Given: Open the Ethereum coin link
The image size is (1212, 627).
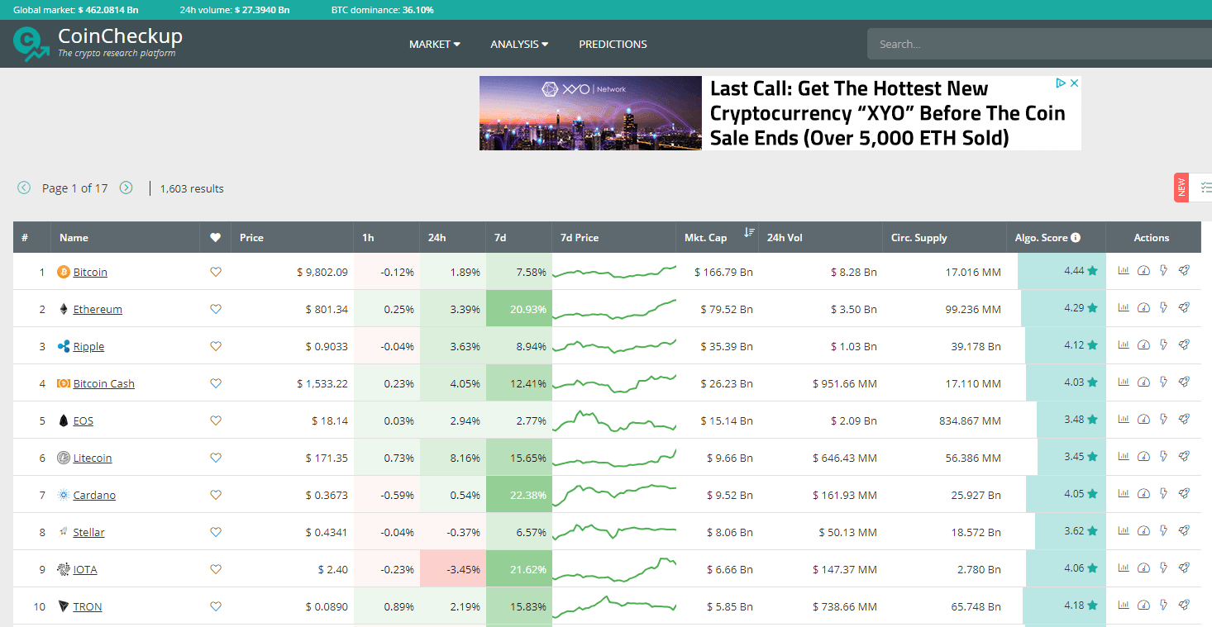Looking at the screenshot, I should pyautogui.click(x=98, y=309).
